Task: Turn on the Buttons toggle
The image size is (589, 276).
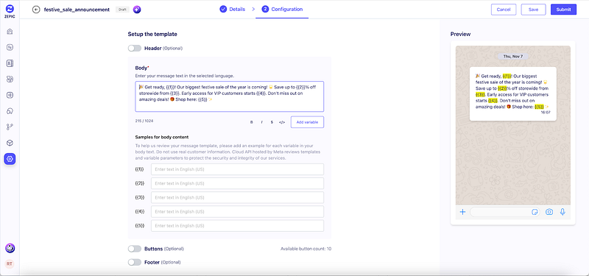Action: pos(135,249)
